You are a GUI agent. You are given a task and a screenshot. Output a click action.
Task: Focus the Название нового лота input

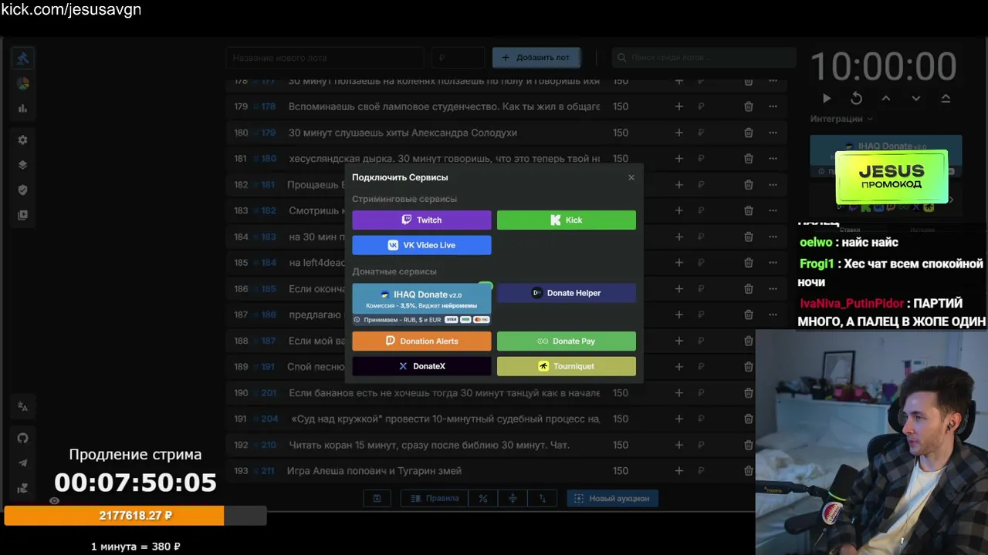[x=325, y=58]
